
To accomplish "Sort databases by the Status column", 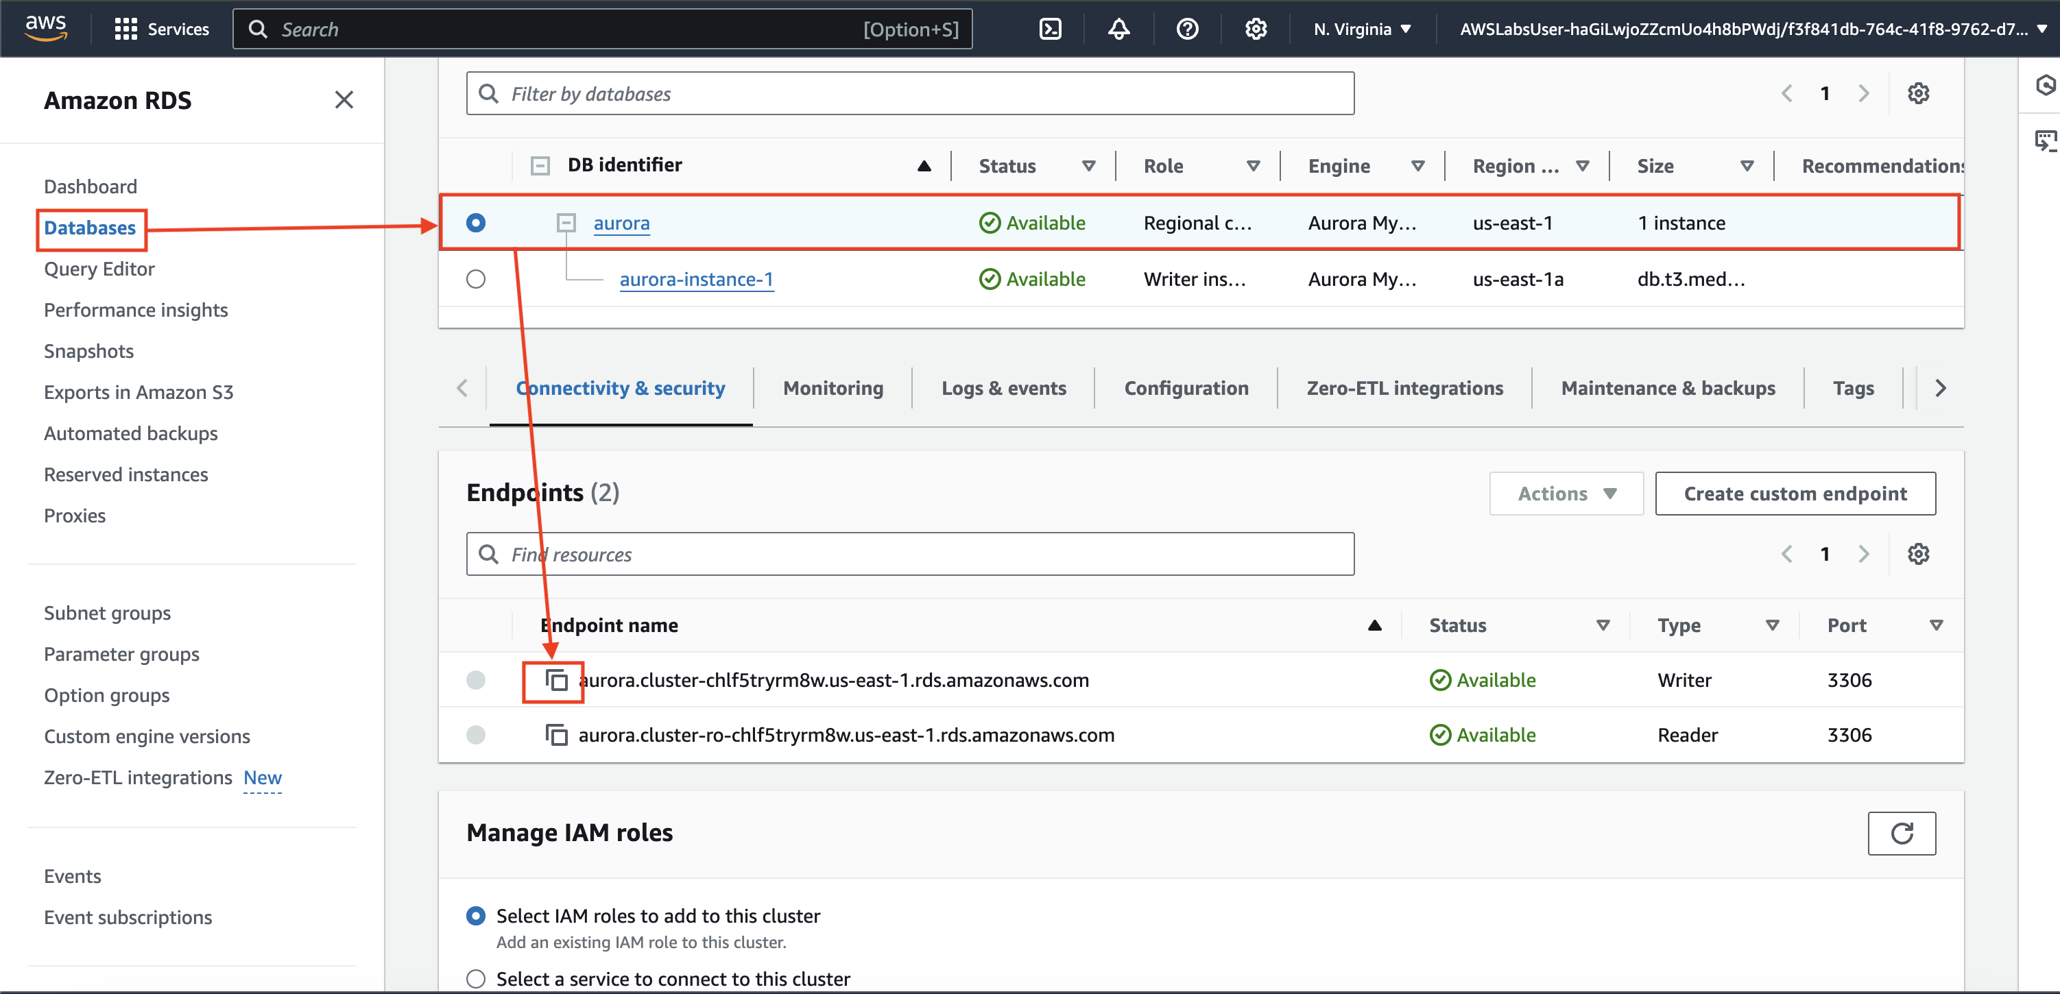I will (x=1088, y=167).
